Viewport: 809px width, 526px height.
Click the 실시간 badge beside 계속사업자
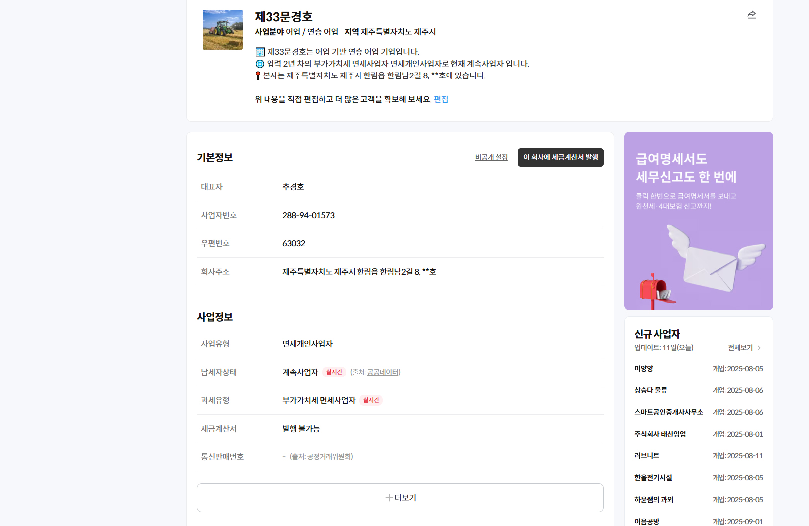tap(334, 372)
